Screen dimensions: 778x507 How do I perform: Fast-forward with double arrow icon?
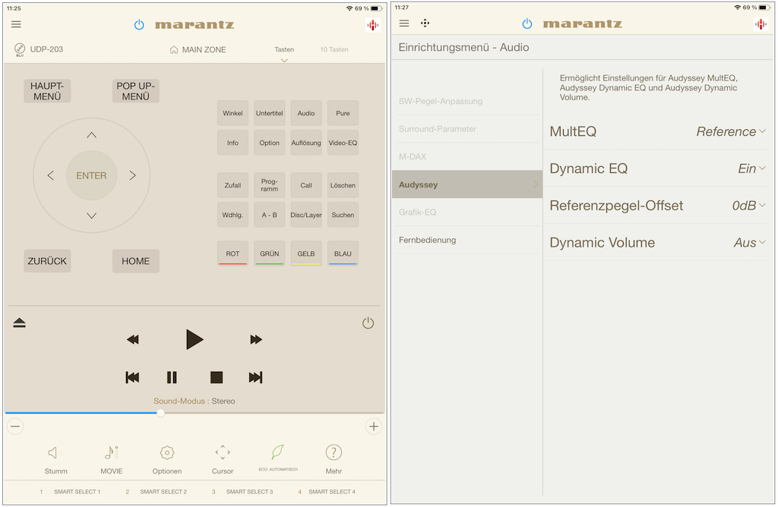click(x=255, y=339)
